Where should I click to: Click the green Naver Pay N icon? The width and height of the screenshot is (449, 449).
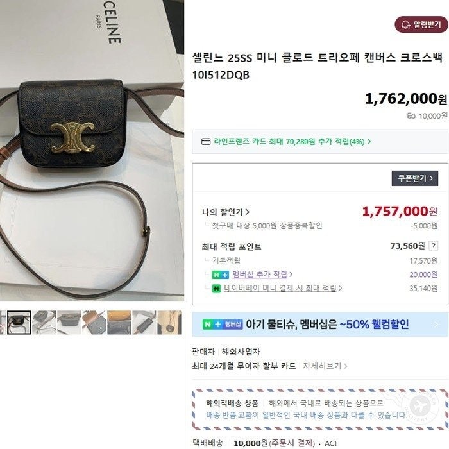217,289
